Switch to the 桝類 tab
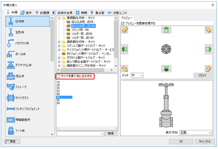This screenshot has width=218, height=149. click(82, 13)
